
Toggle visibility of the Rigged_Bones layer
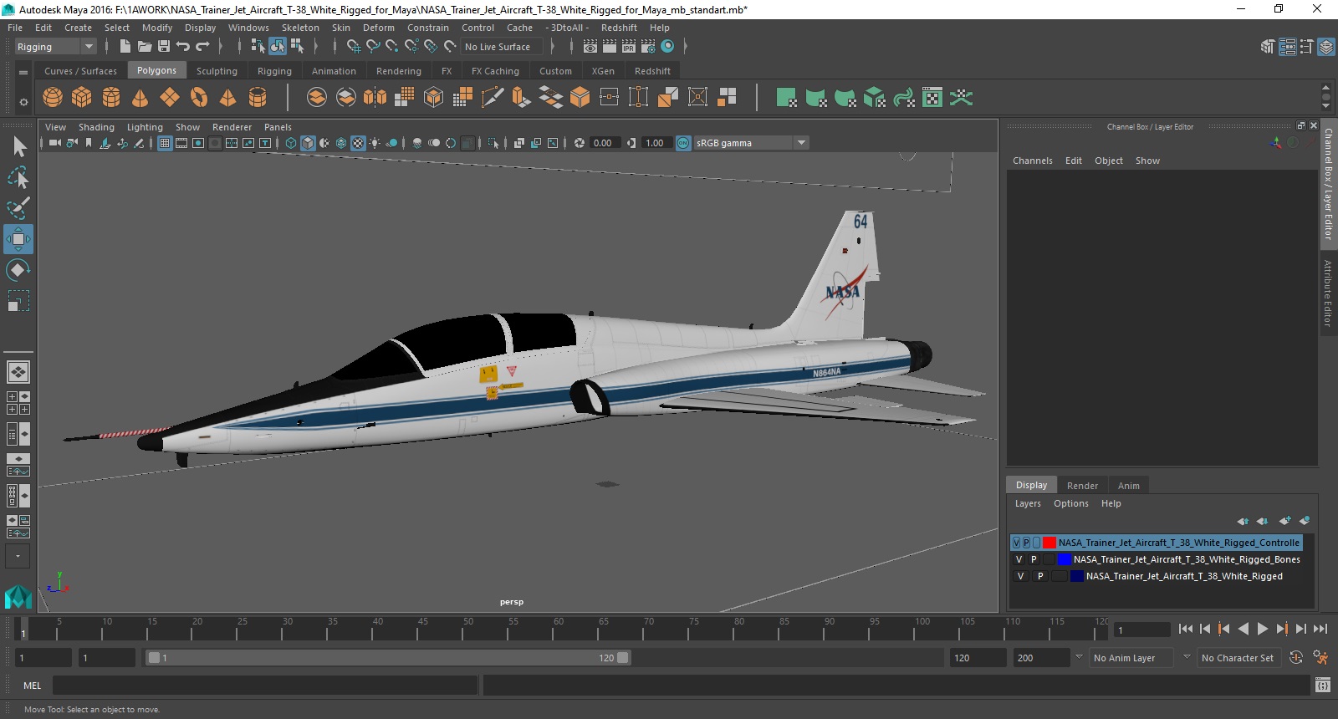(x=1019, y=559)
